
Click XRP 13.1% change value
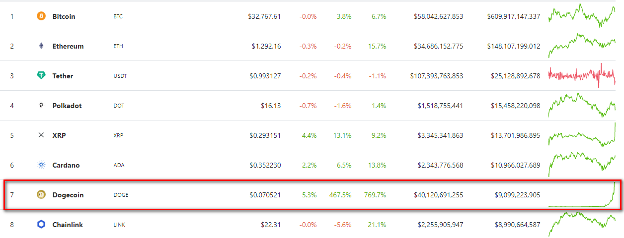[342, 135]
